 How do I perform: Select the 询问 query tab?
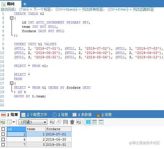pyautogui.click(x=10, y=4)
